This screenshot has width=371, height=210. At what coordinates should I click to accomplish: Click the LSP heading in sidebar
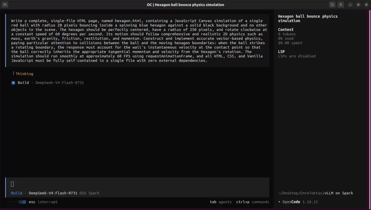281,52
